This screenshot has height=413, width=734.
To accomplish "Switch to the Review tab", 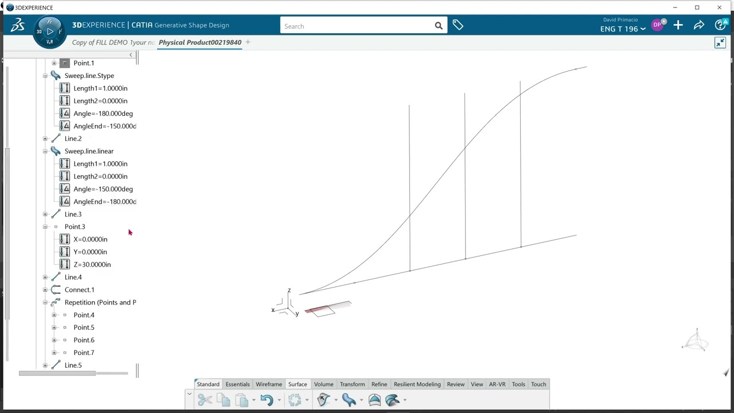I will [x=455, y=384].
